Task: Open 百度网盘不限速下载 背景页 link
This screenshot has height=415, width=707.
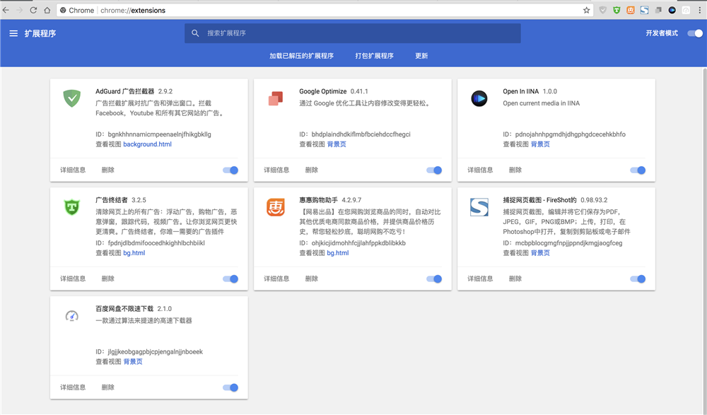Action: pos(133,362)
